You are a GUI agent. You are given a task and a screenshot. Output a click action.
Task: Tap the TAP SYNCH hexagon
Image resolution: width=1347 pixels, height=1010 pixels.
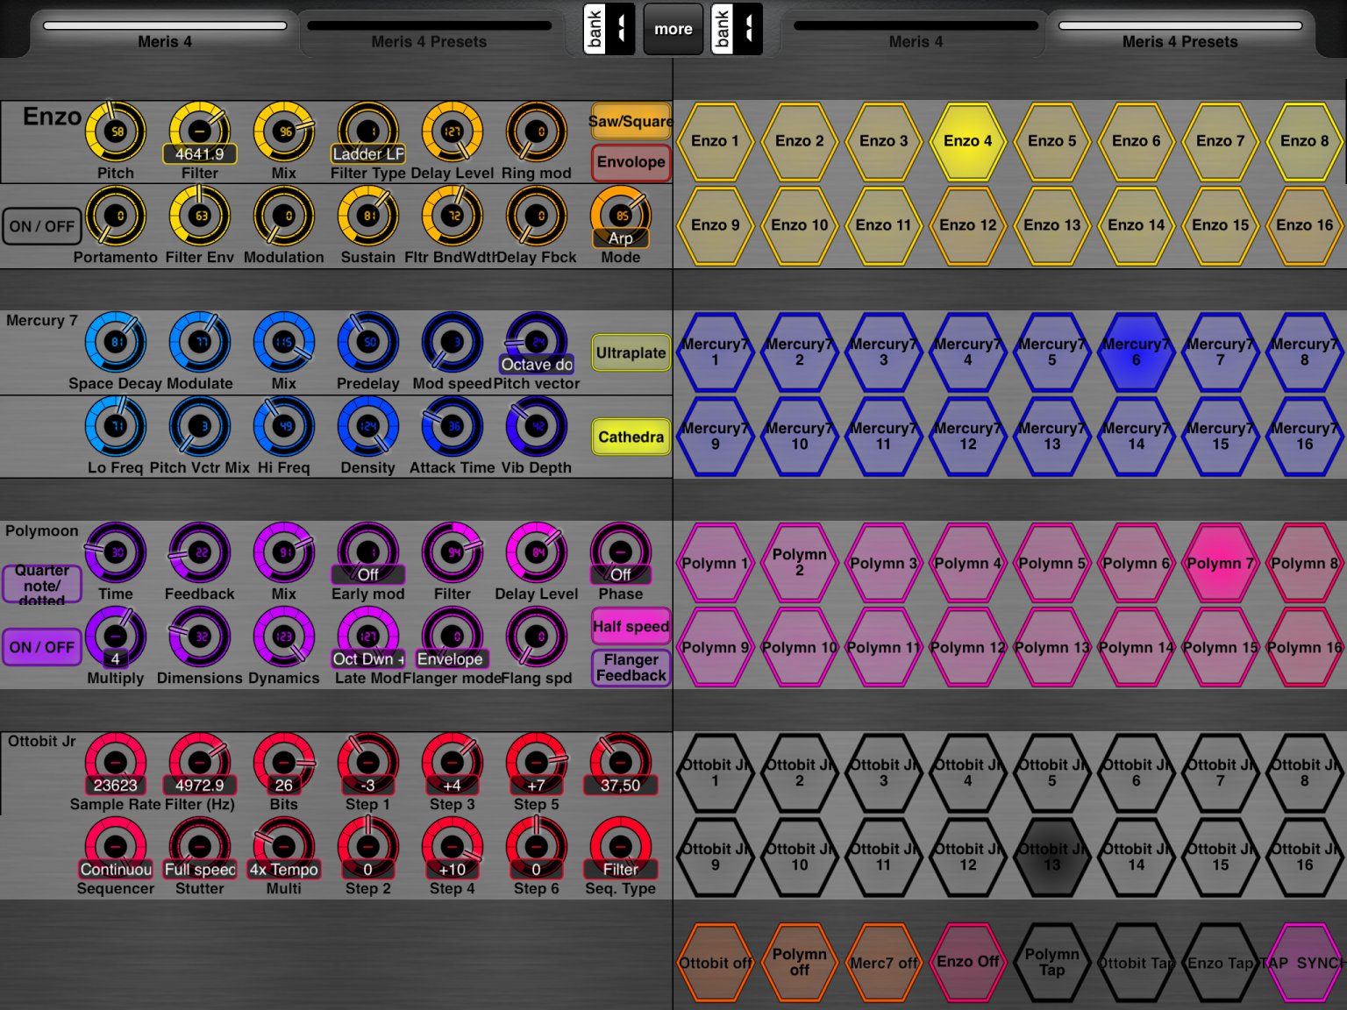(x=1304, y=962)
